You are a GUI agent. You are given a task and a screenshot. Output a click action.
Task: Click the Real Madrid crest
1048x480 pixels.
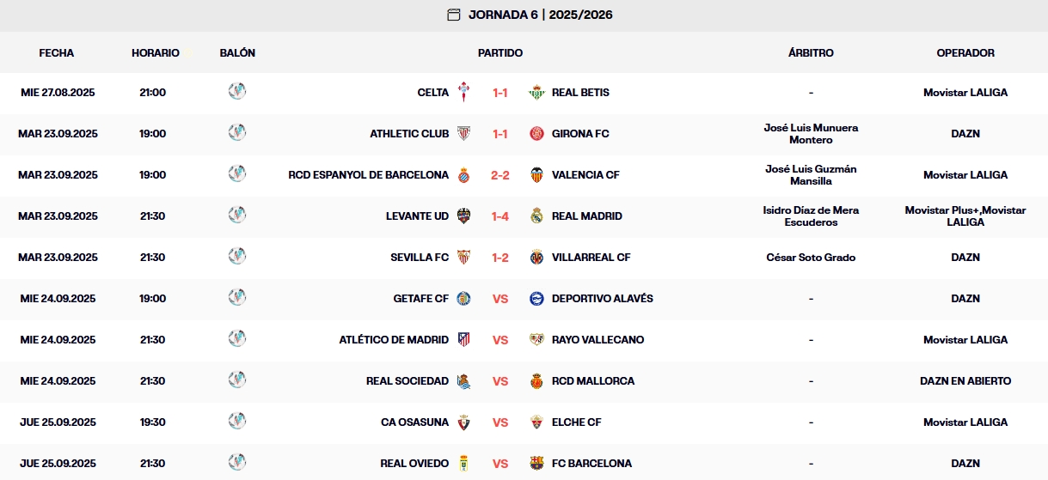536,216
